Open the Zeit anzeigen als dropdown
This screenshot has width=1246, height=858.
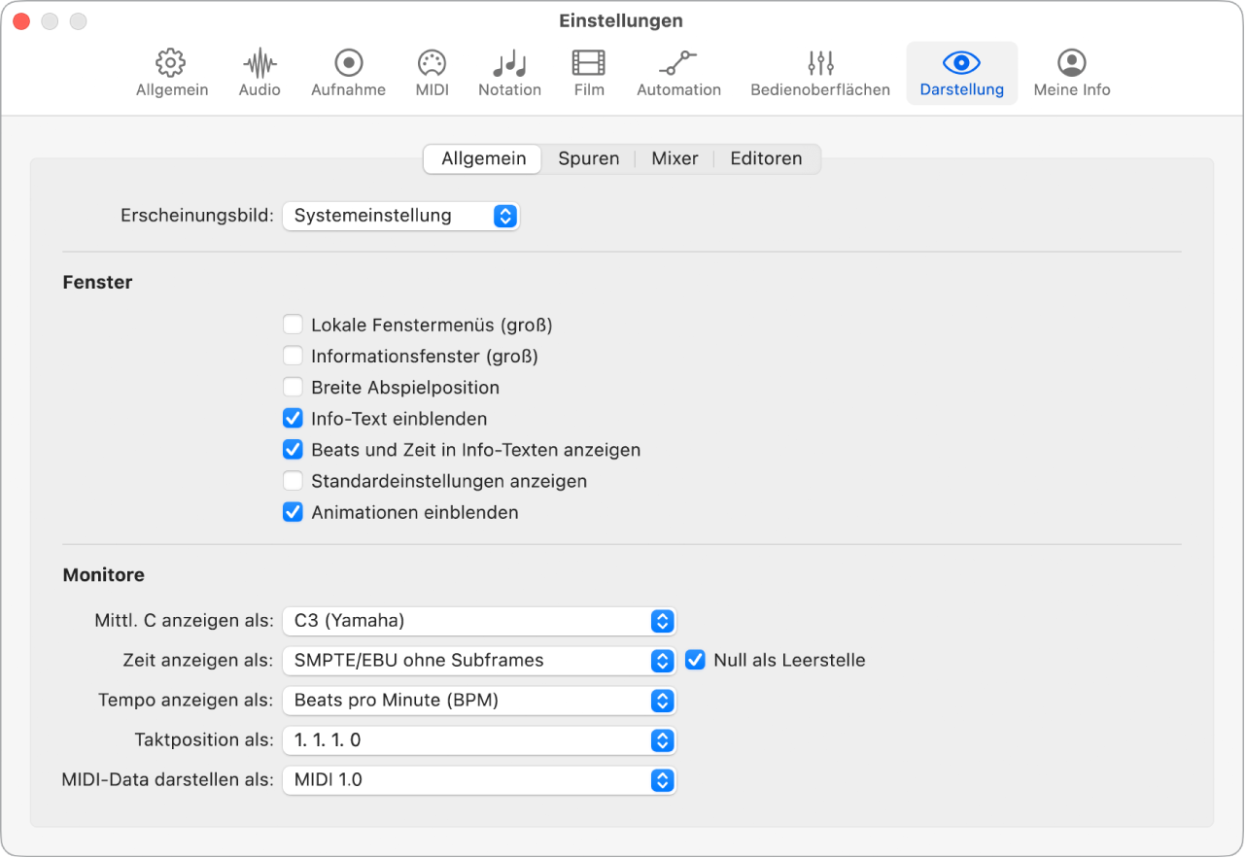[x=478, y=660]
